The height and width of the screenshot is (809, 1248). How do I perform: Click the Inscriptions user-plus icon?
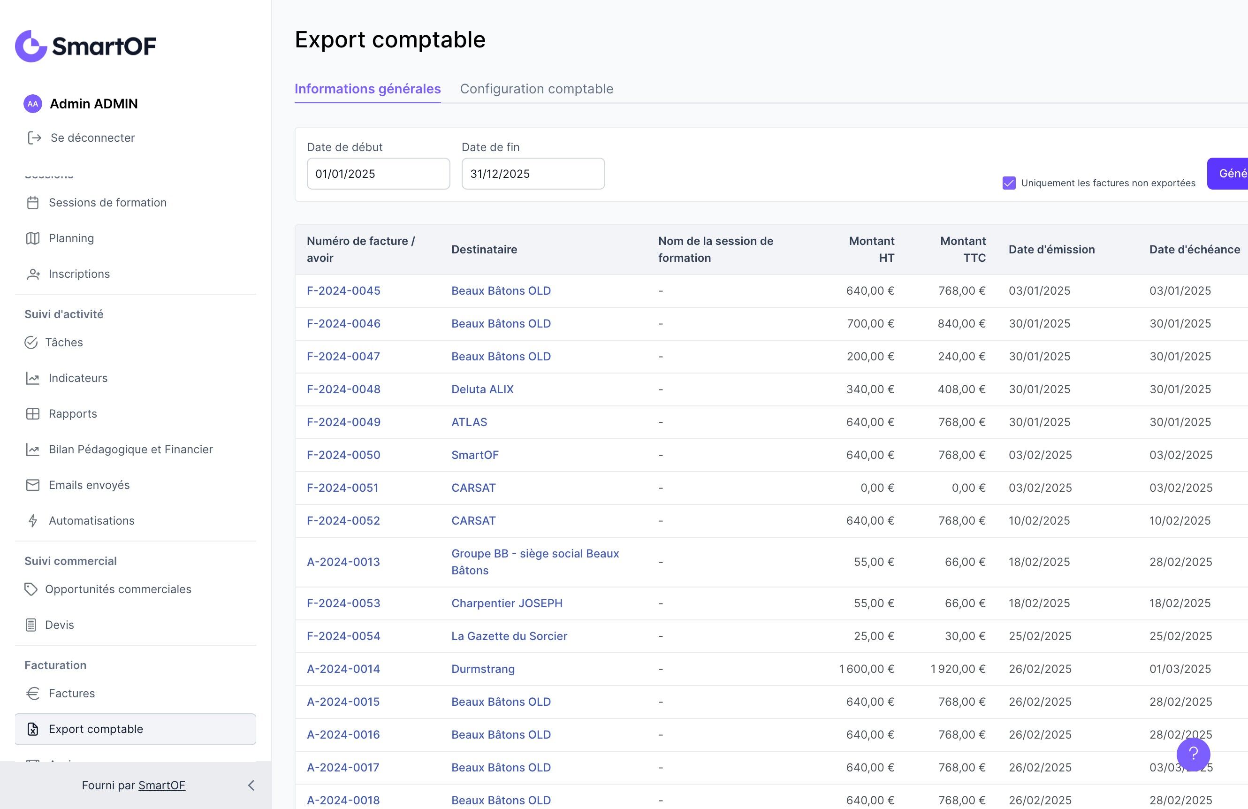coord(33,274)
